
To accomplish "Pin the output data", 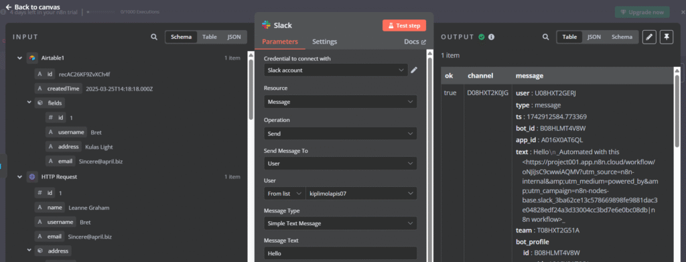I will click(x=667, y=37).
